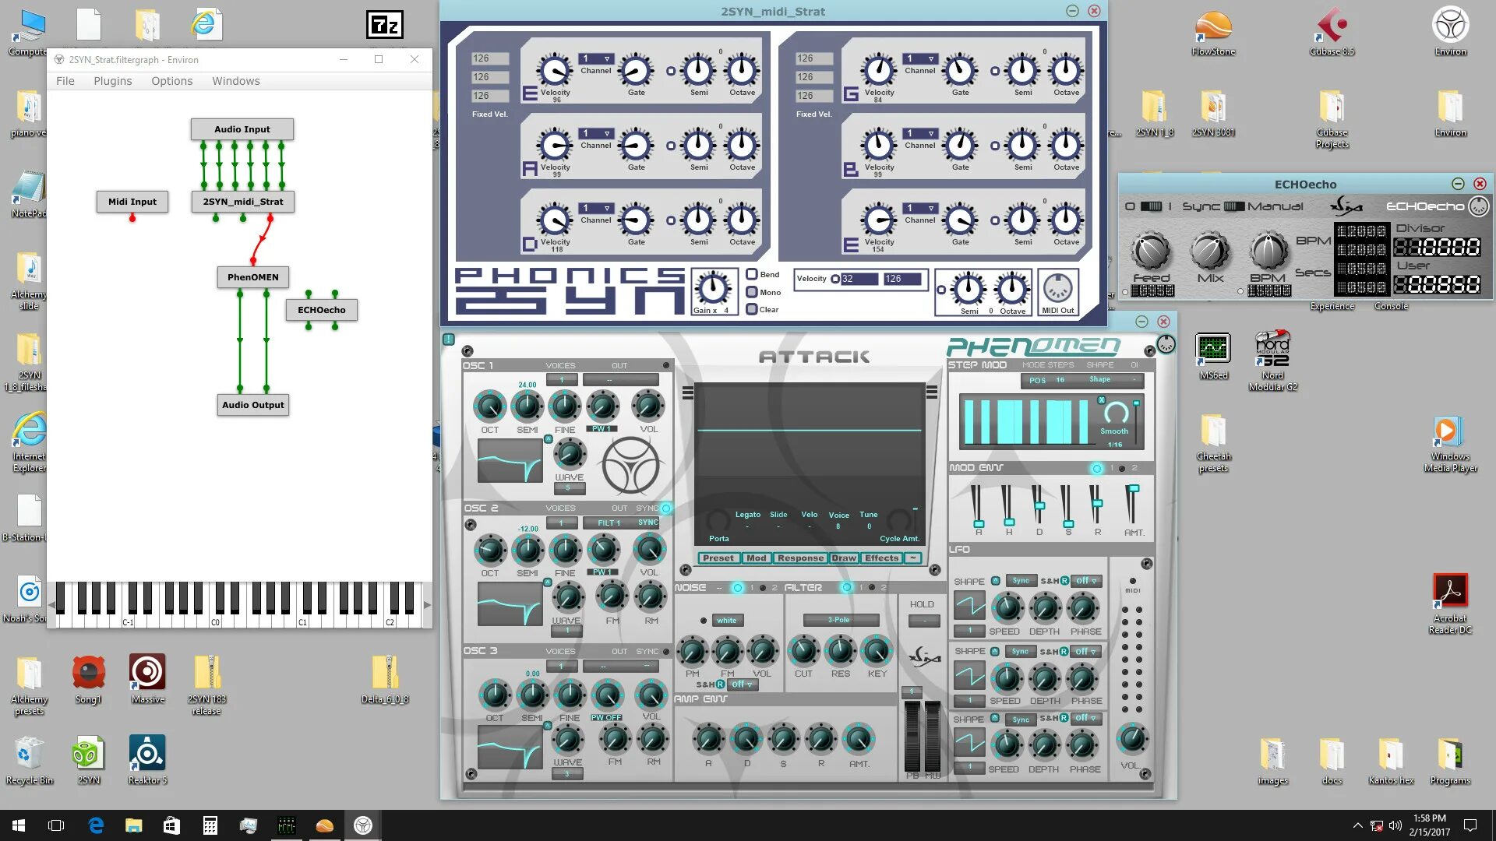Open the Windows menu in Environ
This screenshot has width=1496, height=841.
click(236, 81)
